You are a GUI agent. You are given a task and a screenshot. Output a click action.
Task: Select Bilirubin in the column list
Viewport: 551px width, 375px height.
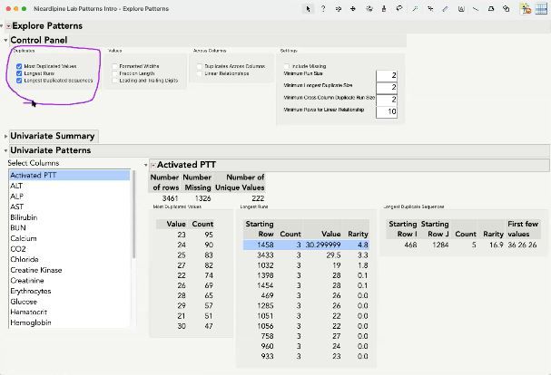(25, 217)
